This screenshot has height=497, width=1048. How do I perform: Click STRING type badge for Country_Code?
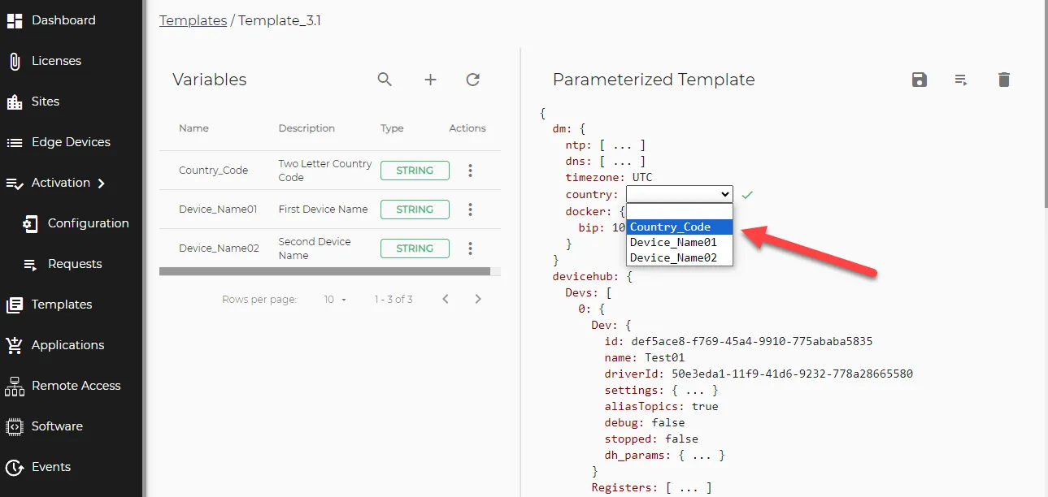pos(415,171)
